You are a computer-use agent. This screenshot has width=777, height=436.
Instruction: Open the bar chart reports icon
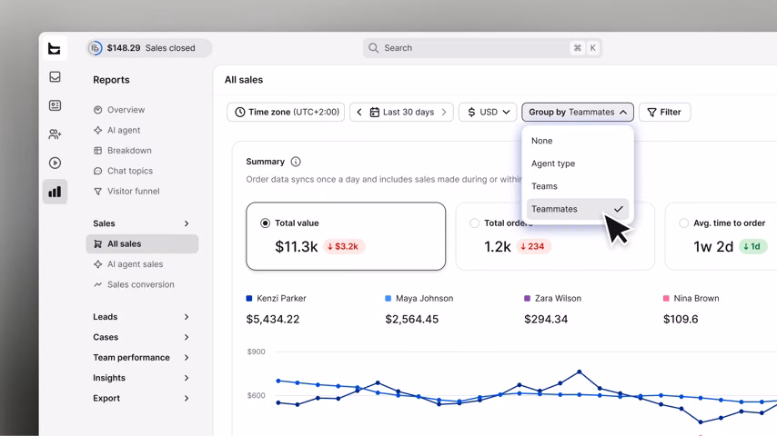point(55,192)
